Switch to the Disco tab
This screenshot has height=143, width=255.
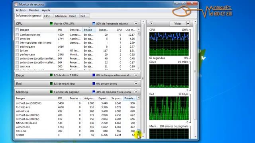tap(73, 16)
